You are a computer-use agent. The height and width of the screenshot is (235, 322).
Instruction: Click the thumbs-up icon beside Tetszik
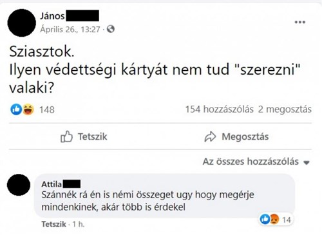point(66,136)
